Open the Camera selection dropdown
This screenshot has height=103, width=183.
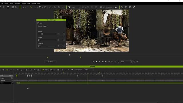point(109,7)
